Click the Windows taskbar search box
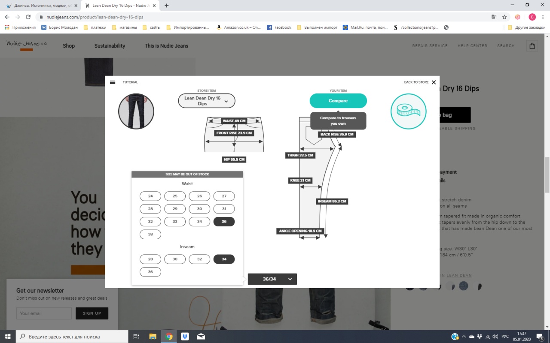 [x=72, y=337]
